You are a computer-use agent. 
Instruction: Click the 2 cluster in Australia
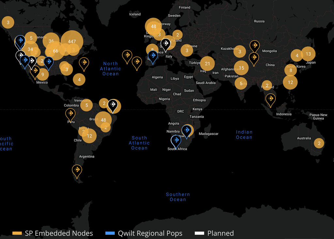[x=319, y=143]
